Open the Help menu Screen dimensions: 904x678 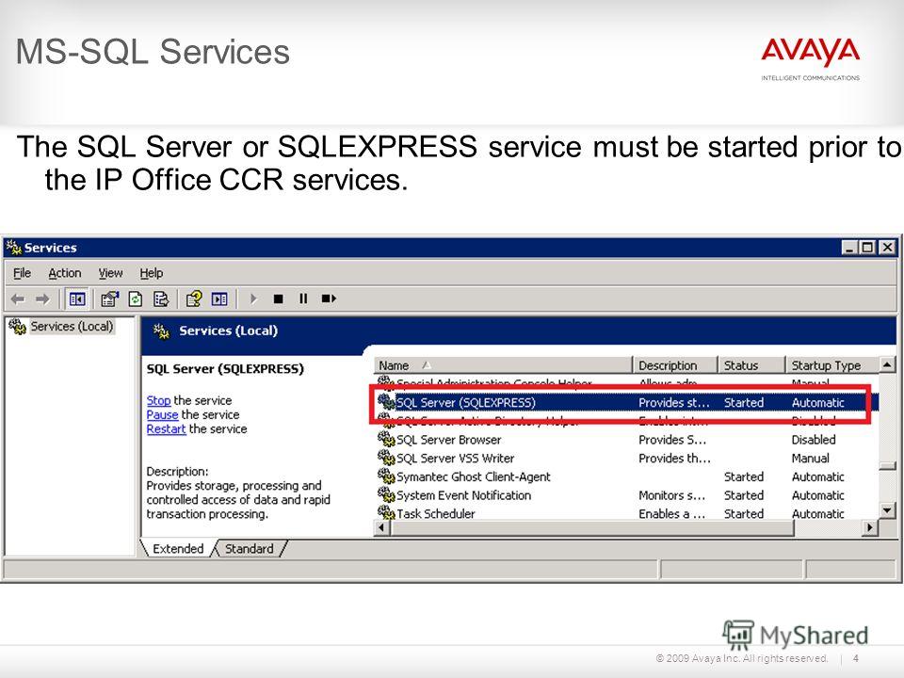coord(151,273)
